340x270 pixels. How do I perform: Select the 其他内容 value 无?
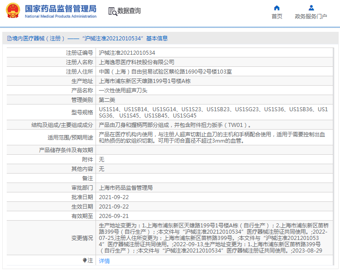point(101,169)
